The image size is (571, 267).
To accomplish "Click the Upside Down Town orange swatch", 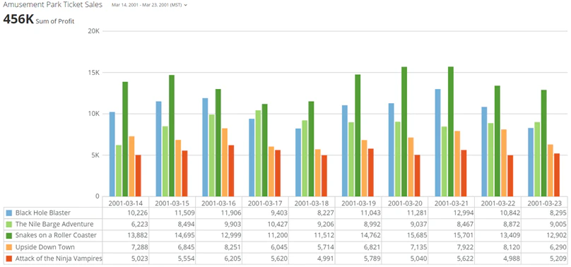I will 9,247.
